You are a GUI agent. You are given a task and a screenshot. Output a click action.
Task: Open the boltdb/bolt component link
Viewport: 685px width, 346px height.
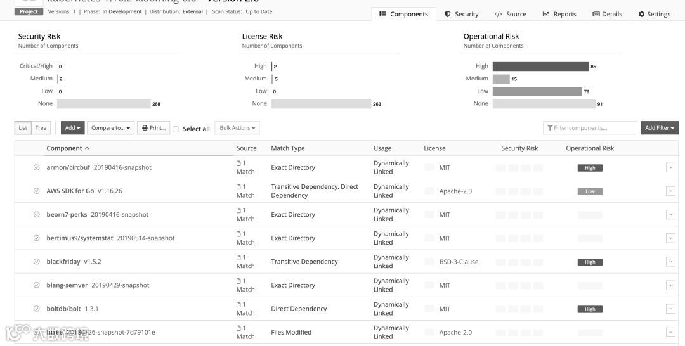pos(63,309)
